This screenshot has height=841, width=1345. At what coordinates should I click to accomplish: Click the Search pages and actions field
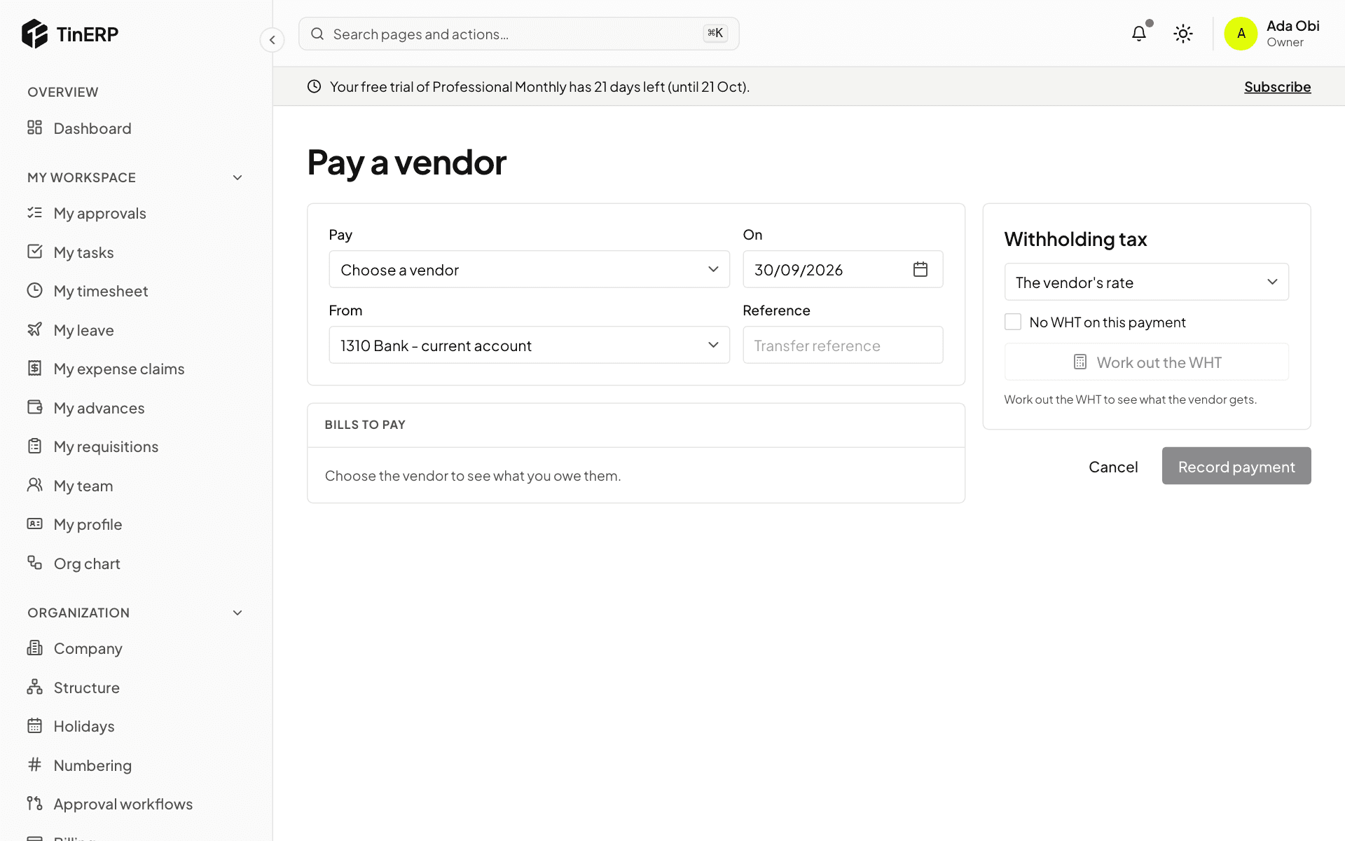(x=519, y=34)
